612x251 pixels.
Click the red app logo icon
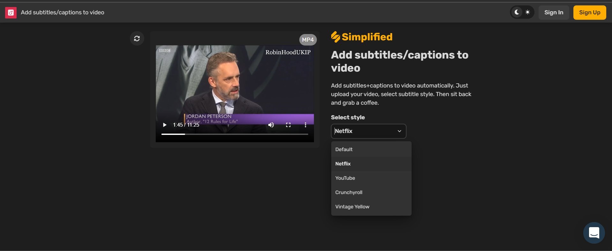coord(11,12)
